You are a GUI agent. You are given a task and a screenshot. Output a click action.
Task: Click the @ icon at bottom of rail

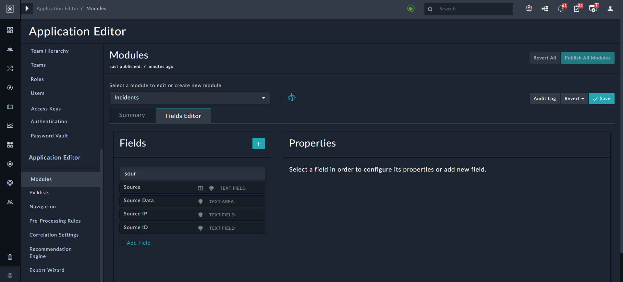point(10,276)
